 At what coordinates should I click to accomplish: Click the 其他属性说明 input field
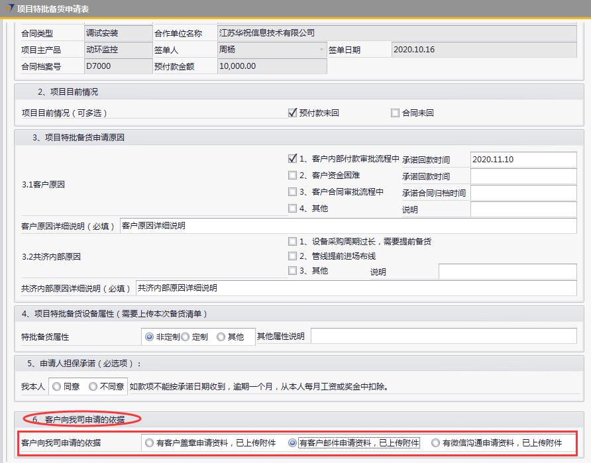pyautogui.click(x=443, y=336)
